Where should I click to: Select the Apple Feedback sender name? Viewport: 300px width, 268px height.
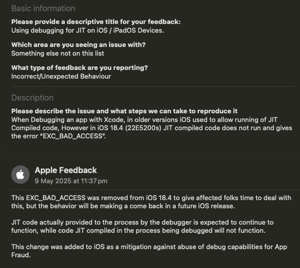click(66, 170)
